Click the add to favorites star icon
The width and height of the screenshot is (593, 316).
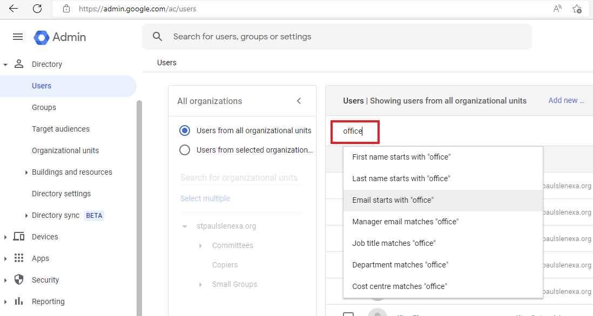tap(577, 9)
